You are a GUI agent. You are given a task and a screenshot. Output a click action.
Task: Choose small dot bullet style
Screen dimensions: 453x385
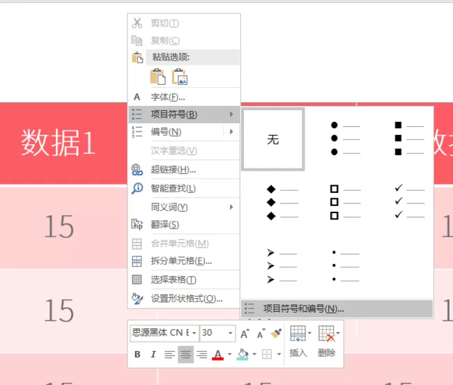coord(337,266)
